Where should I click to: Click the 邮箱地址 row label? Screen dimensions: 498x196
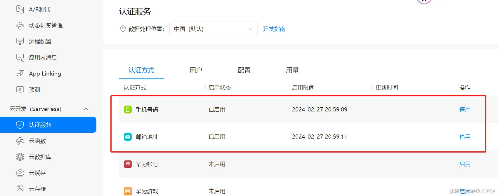147,137
